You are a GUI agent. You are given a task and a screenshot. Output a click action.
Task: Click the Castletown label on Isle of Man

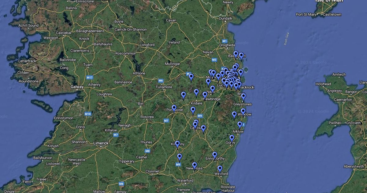[332, 14]
